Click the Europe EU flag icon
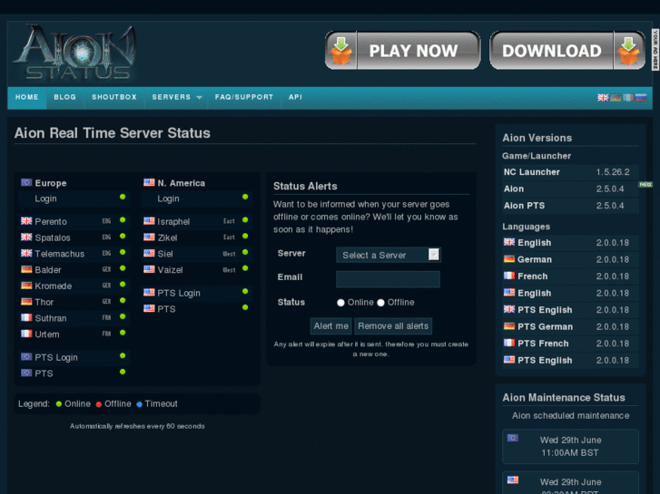Viewport: 660px width, 494px height. [26, 182]
